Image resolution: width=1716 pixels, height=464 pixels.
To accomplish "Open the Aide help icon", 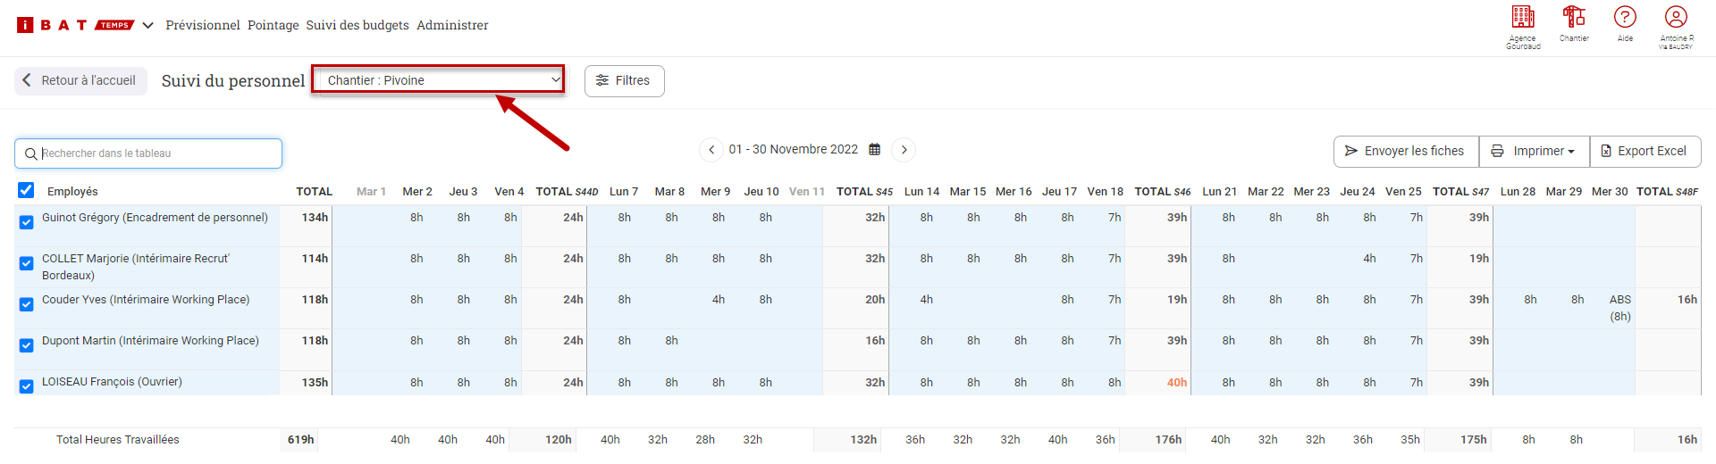I will click(x=1625, y=17).
